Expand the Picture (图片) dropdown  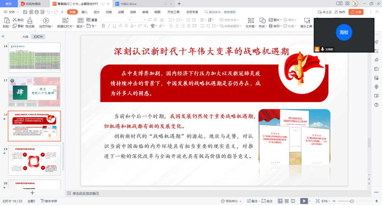click(x=281, y=20)
